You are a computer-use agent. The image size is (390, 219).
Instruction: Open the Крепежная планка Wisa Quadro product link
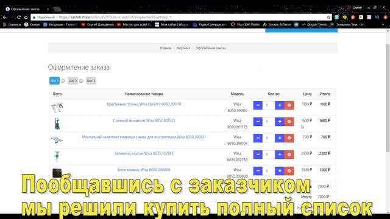coord(144,104)
